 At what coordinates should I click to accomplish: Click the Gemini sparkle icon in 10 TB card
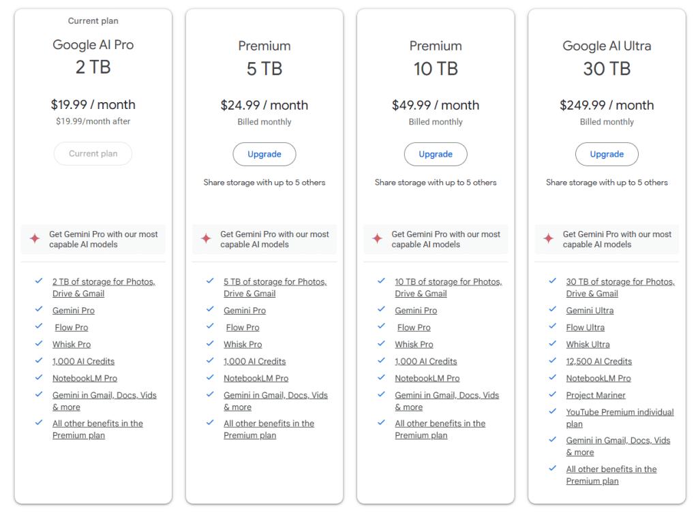[x=377, y=239]
